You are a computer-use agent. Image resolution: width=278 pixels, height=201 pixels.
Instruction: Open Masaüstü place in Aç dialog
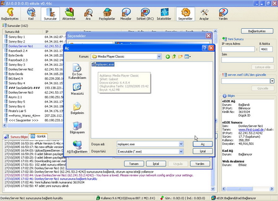[77, 89]
